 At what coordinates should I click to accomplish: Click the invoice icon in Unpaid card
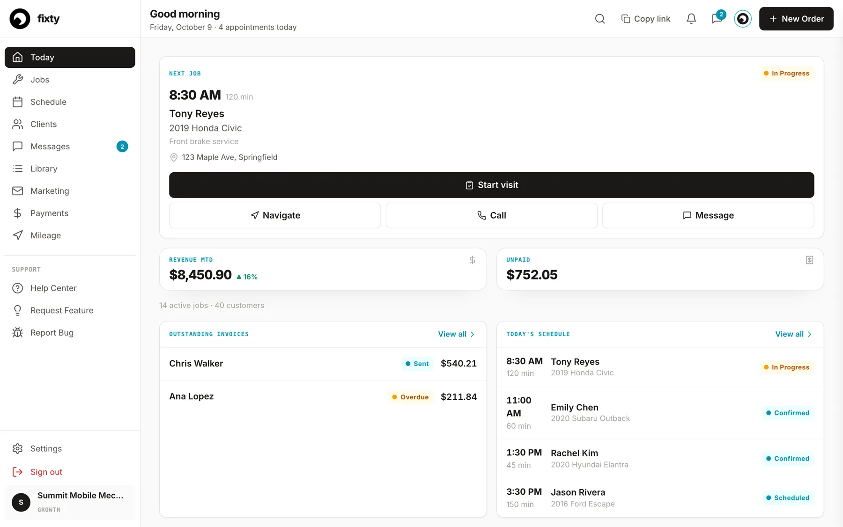click(x=809, y=260)
